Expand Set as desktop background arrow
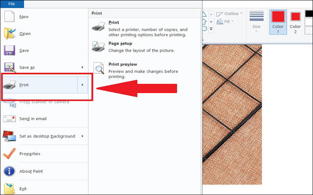 click(x=83, y=136)
